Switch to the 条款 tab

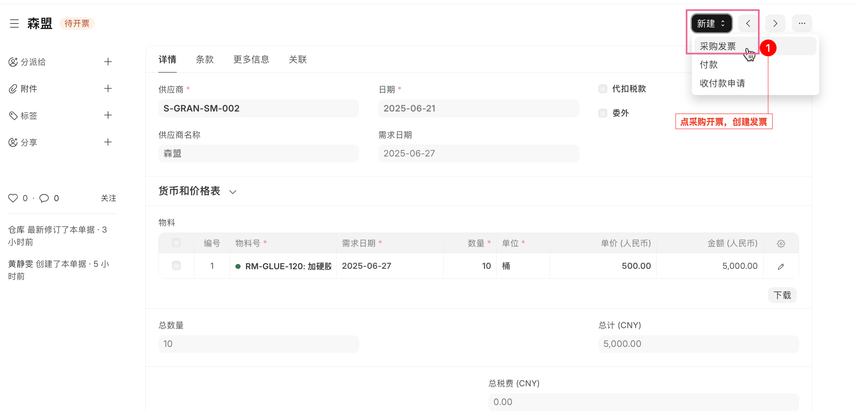click(x=205, y=60)
